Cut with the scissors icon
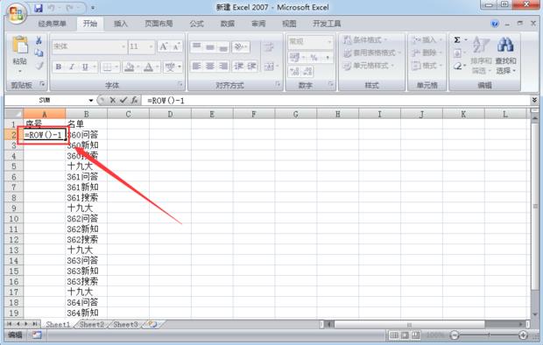The image size is (543, 345). tap(39, 40)
